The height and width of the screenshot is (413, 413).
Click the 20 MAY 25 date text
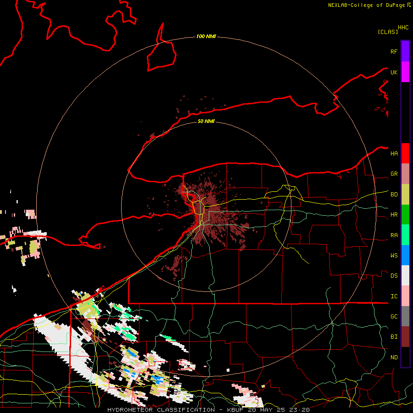(x=266, y=410)
